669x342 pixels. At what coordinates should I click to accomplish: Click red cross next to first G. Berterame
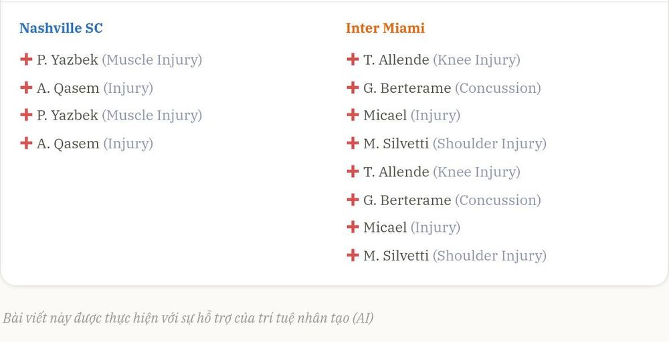pos(353,88)
